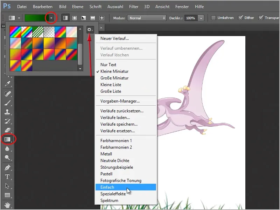
Task: Select the Pen tool
Action: pyautogui.click(x=7, y=168)
